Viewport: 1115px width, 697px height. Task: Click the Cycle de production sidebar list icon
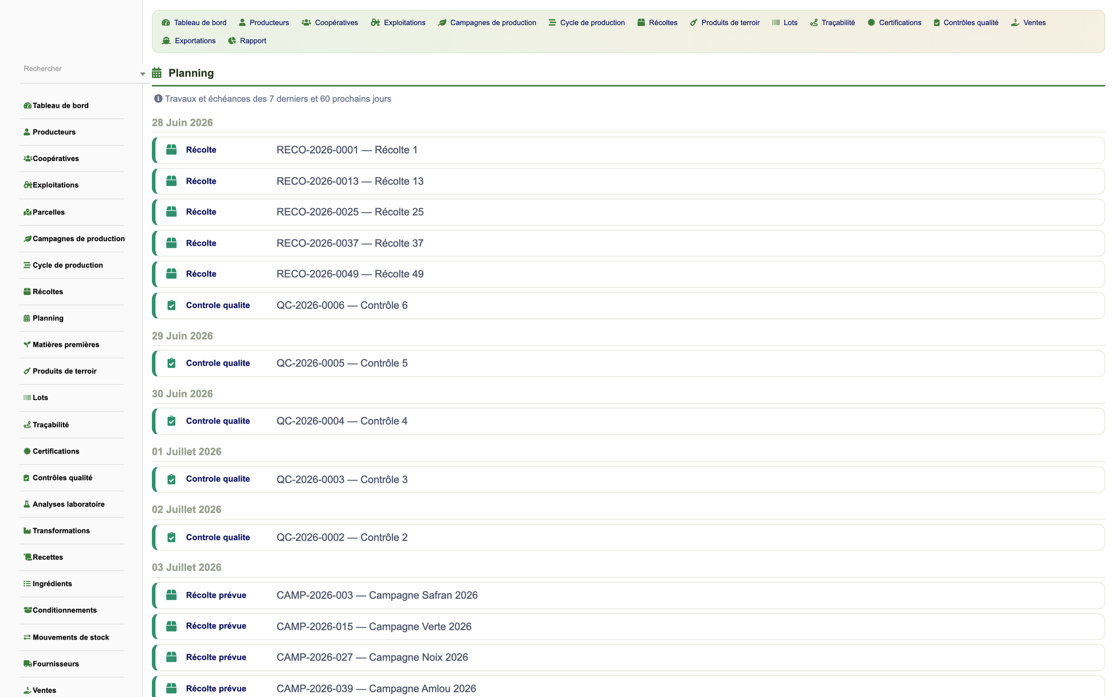coord(27,265)
